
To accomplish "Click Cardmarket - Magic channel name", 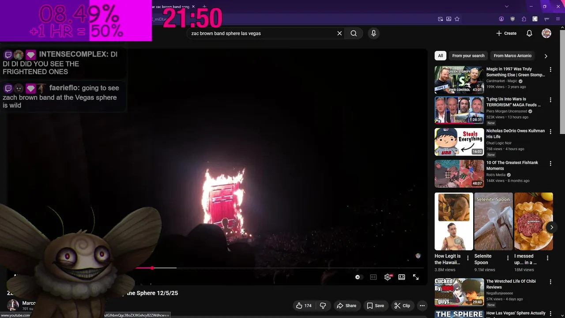I will [x=502, y=81].
